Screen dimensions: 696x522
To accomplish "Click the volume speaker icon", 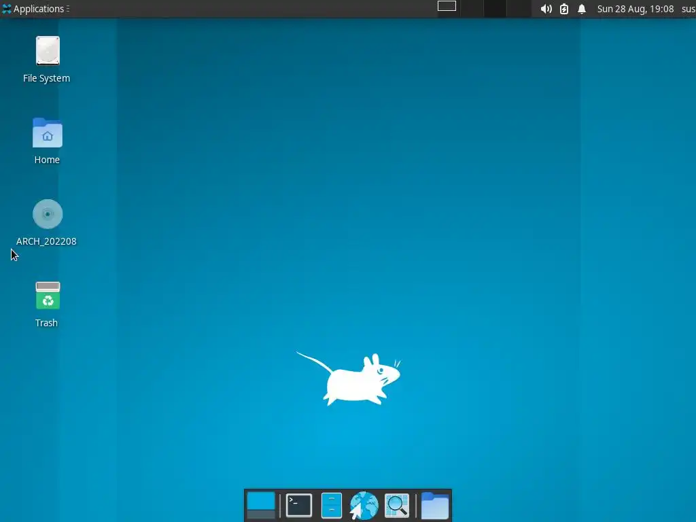I will pos(546,9).
